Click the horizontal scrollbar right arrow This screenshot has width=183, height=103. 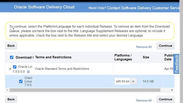pos(172,90)
